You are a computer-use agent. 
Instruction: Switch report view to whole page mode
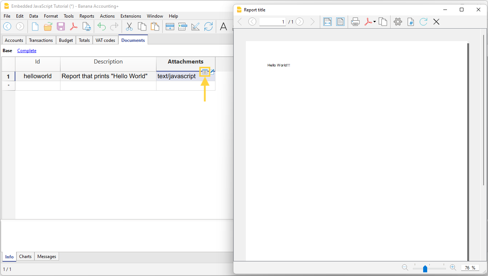click(x=340, y=22)
